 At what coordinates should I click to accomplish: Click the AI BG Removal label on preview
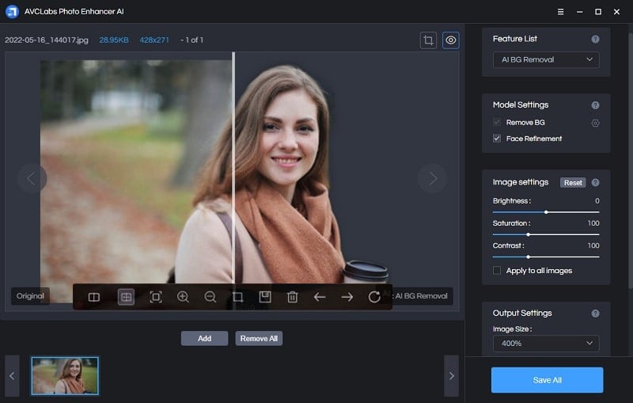(421, 296)
